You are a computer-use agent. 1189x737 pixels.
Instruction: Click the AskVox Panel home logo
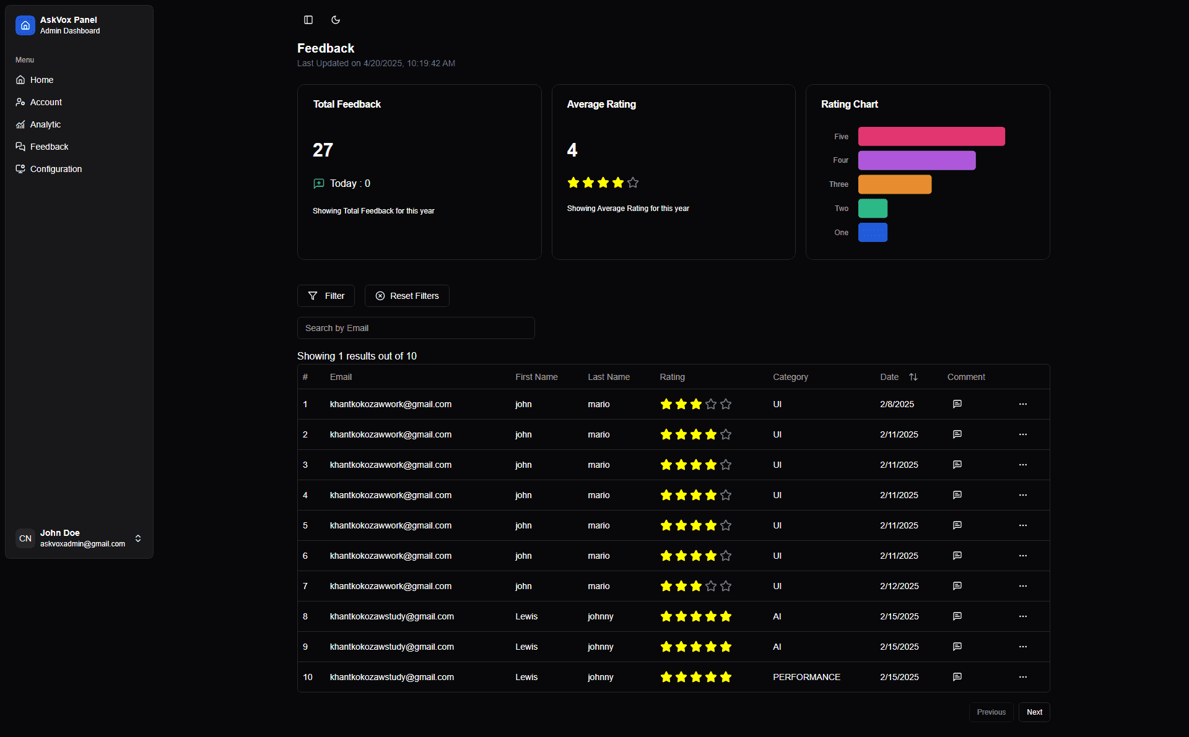(x=25, y=25)
